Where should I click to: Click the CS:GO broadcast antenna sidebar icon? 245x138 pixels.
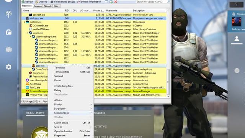click(8, 14)
